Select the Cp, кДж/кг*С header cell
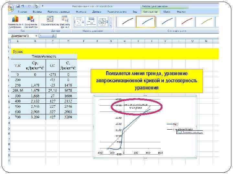Screen dimensions: 233x175 (35, 65)
